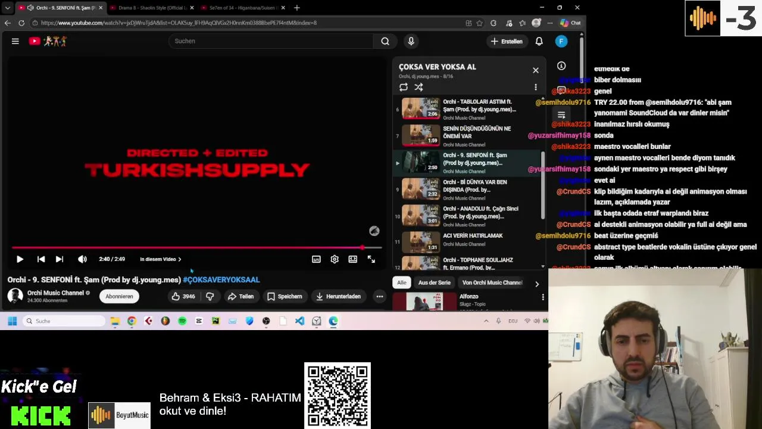Show hidden system tray icons
Viewport: 762px width, 429px height.
pos(486,321)
